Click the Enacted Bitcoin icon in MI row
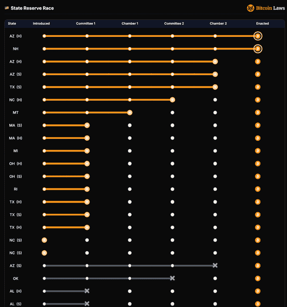Viewport: 287px width, 307px height. (x=258, y=151)
